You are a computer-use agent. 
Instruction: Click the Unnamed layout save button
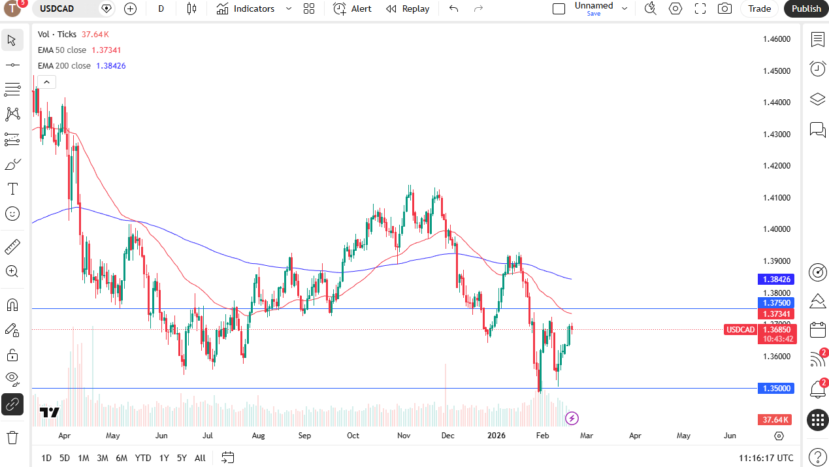tap(594, 8)
